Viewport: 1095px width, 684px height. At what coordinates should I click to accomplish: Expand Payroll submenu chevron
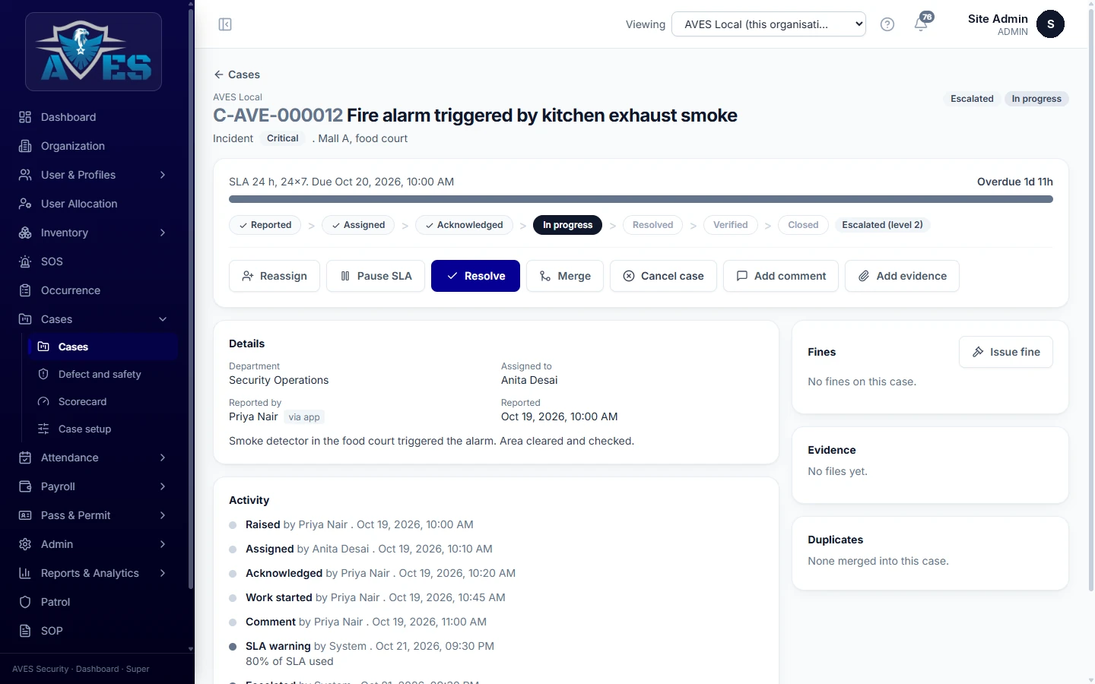point(163,486)
